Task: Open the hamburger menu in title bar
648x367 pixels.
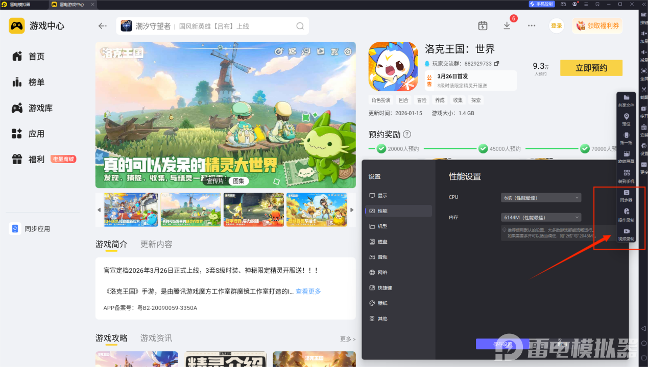Action: tap(587, 4)
